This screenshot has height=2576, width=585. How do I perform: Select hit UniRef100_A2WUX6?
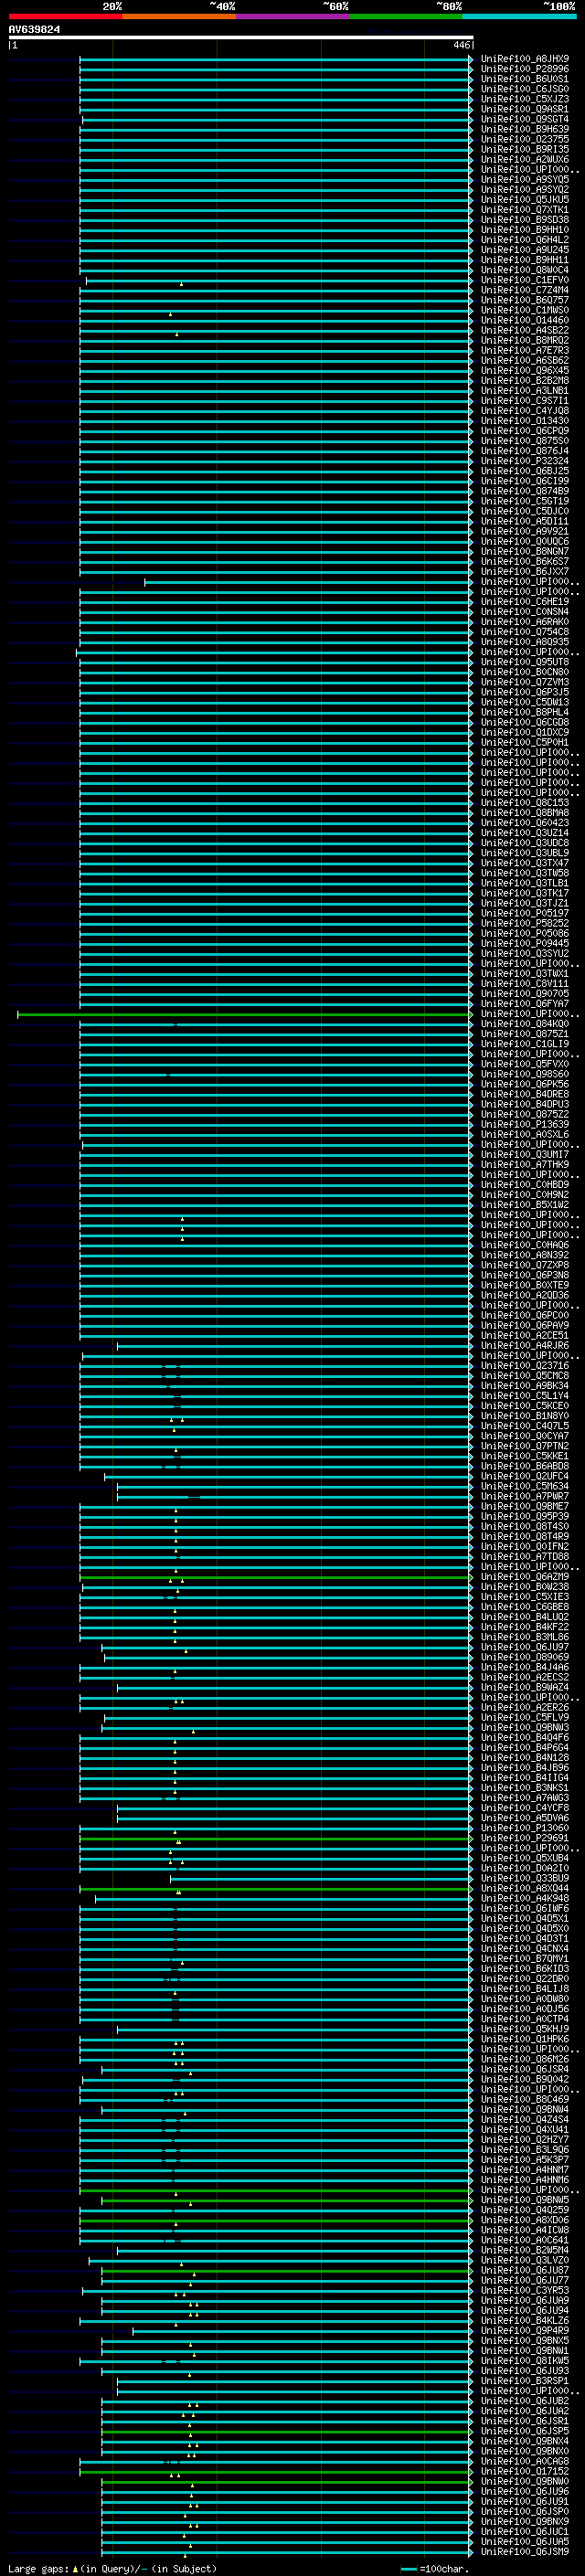click(524, 159)
